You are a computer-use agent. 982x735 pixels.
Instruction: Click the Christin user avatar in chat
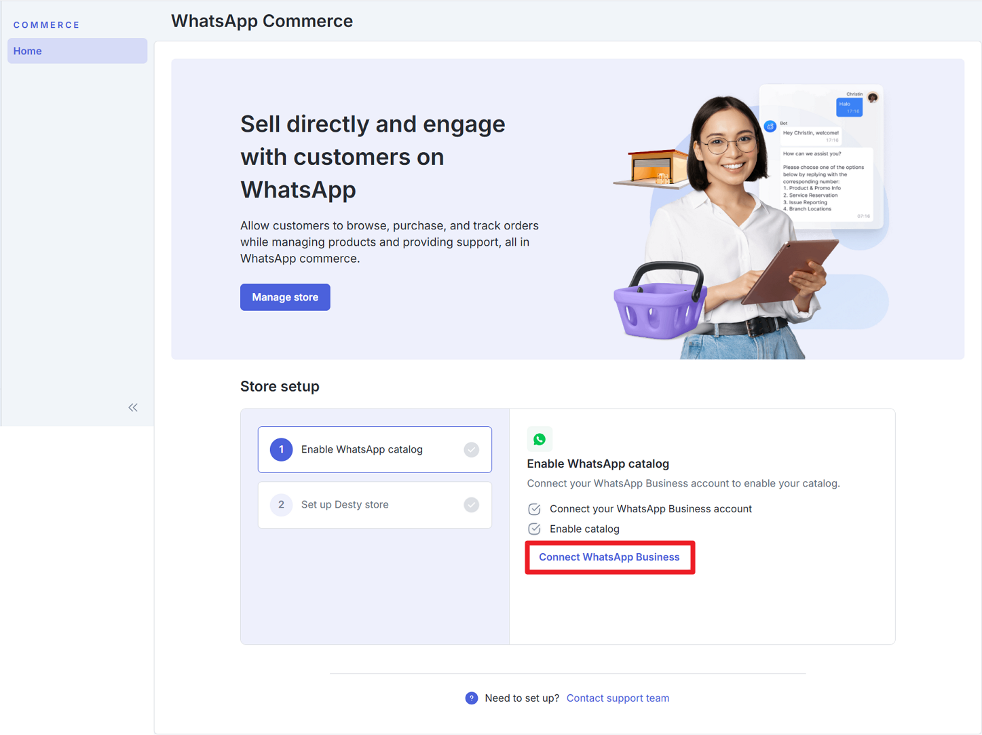(x=873, y=98)
